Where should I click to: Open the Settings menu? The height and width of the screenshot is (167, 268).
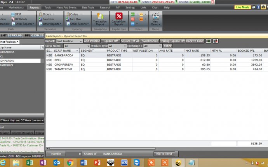point(130,7)
